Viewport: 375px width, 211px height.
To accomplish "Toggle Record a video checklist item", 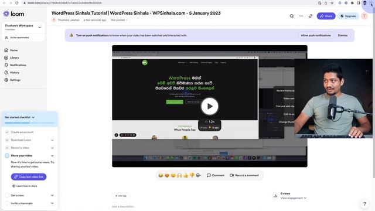I will tap(7, 148).
